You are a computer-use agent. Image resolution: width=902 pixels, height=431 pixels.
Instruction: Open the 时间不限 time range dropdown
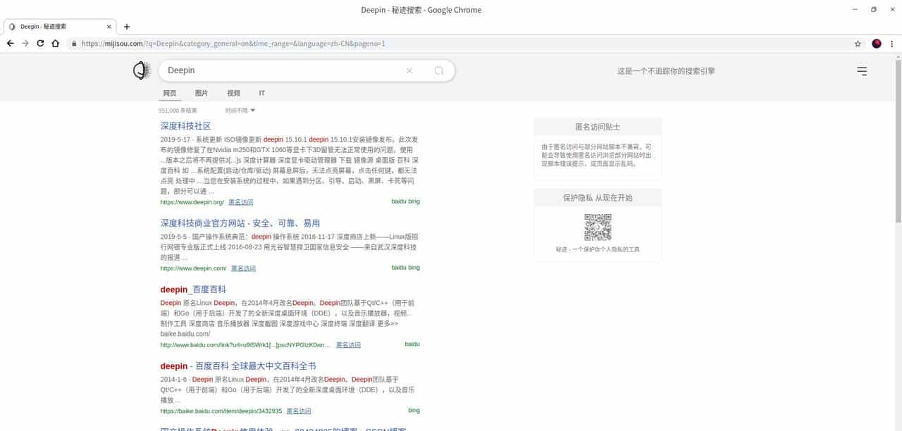tap(240, 110)
